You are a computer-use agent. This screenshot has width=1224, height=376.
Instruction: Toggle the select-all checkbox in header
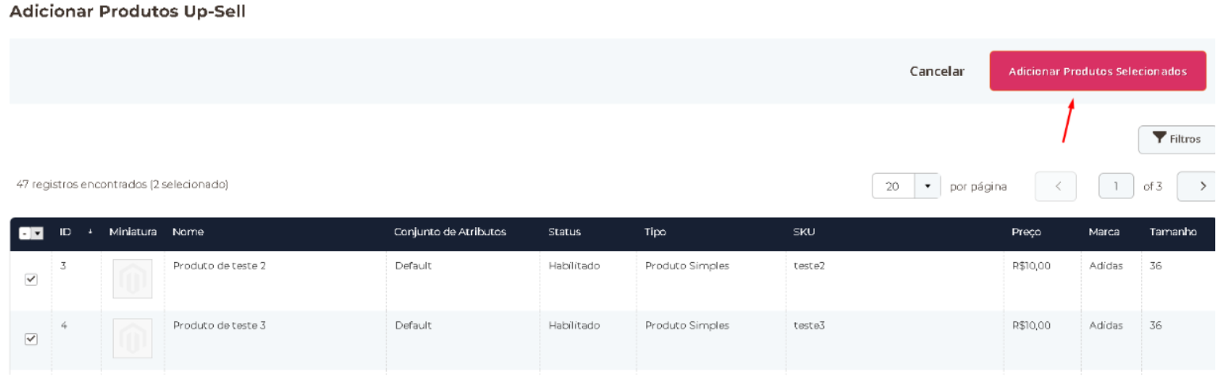click(25, 234)
